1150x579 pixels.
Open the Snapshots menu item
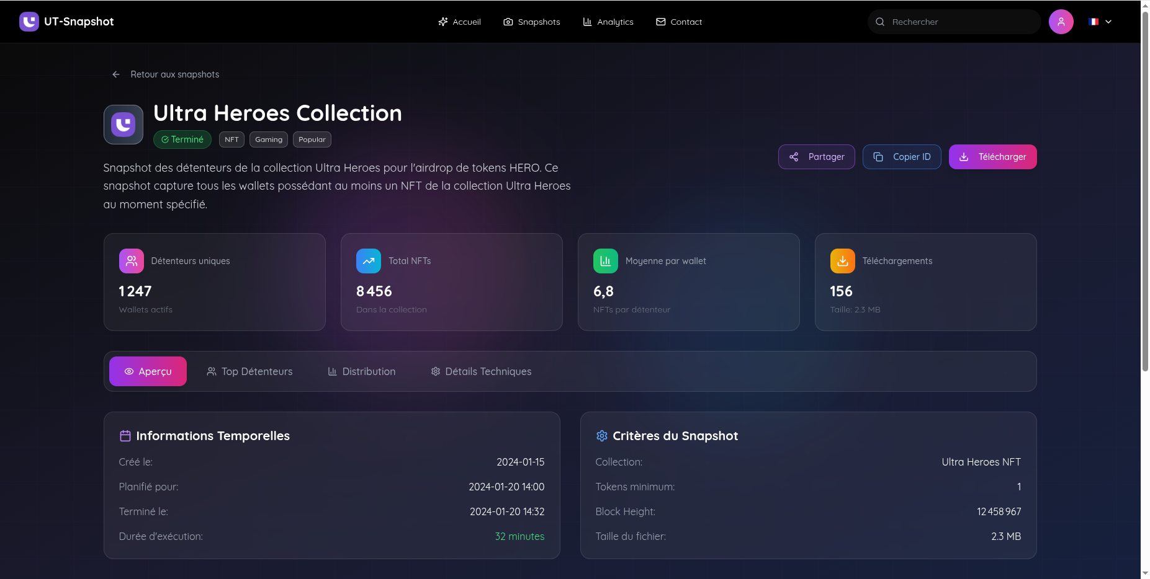[532, 22]
